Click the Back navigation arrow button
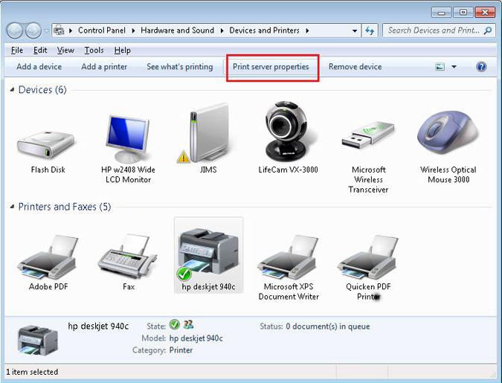This screenshot has width=502, height=383. (x=15, y=30)
